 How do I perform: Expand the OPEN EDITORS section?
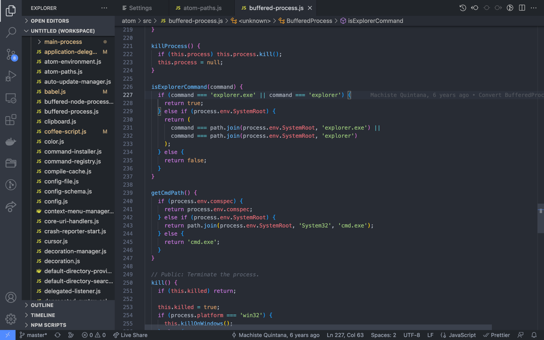point(50,21)
